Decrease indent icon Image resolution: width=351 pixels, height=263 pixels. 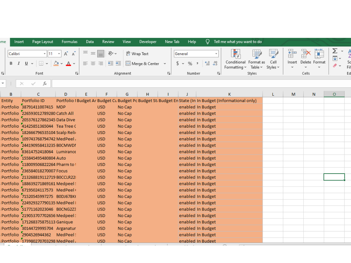pos(111,63)
